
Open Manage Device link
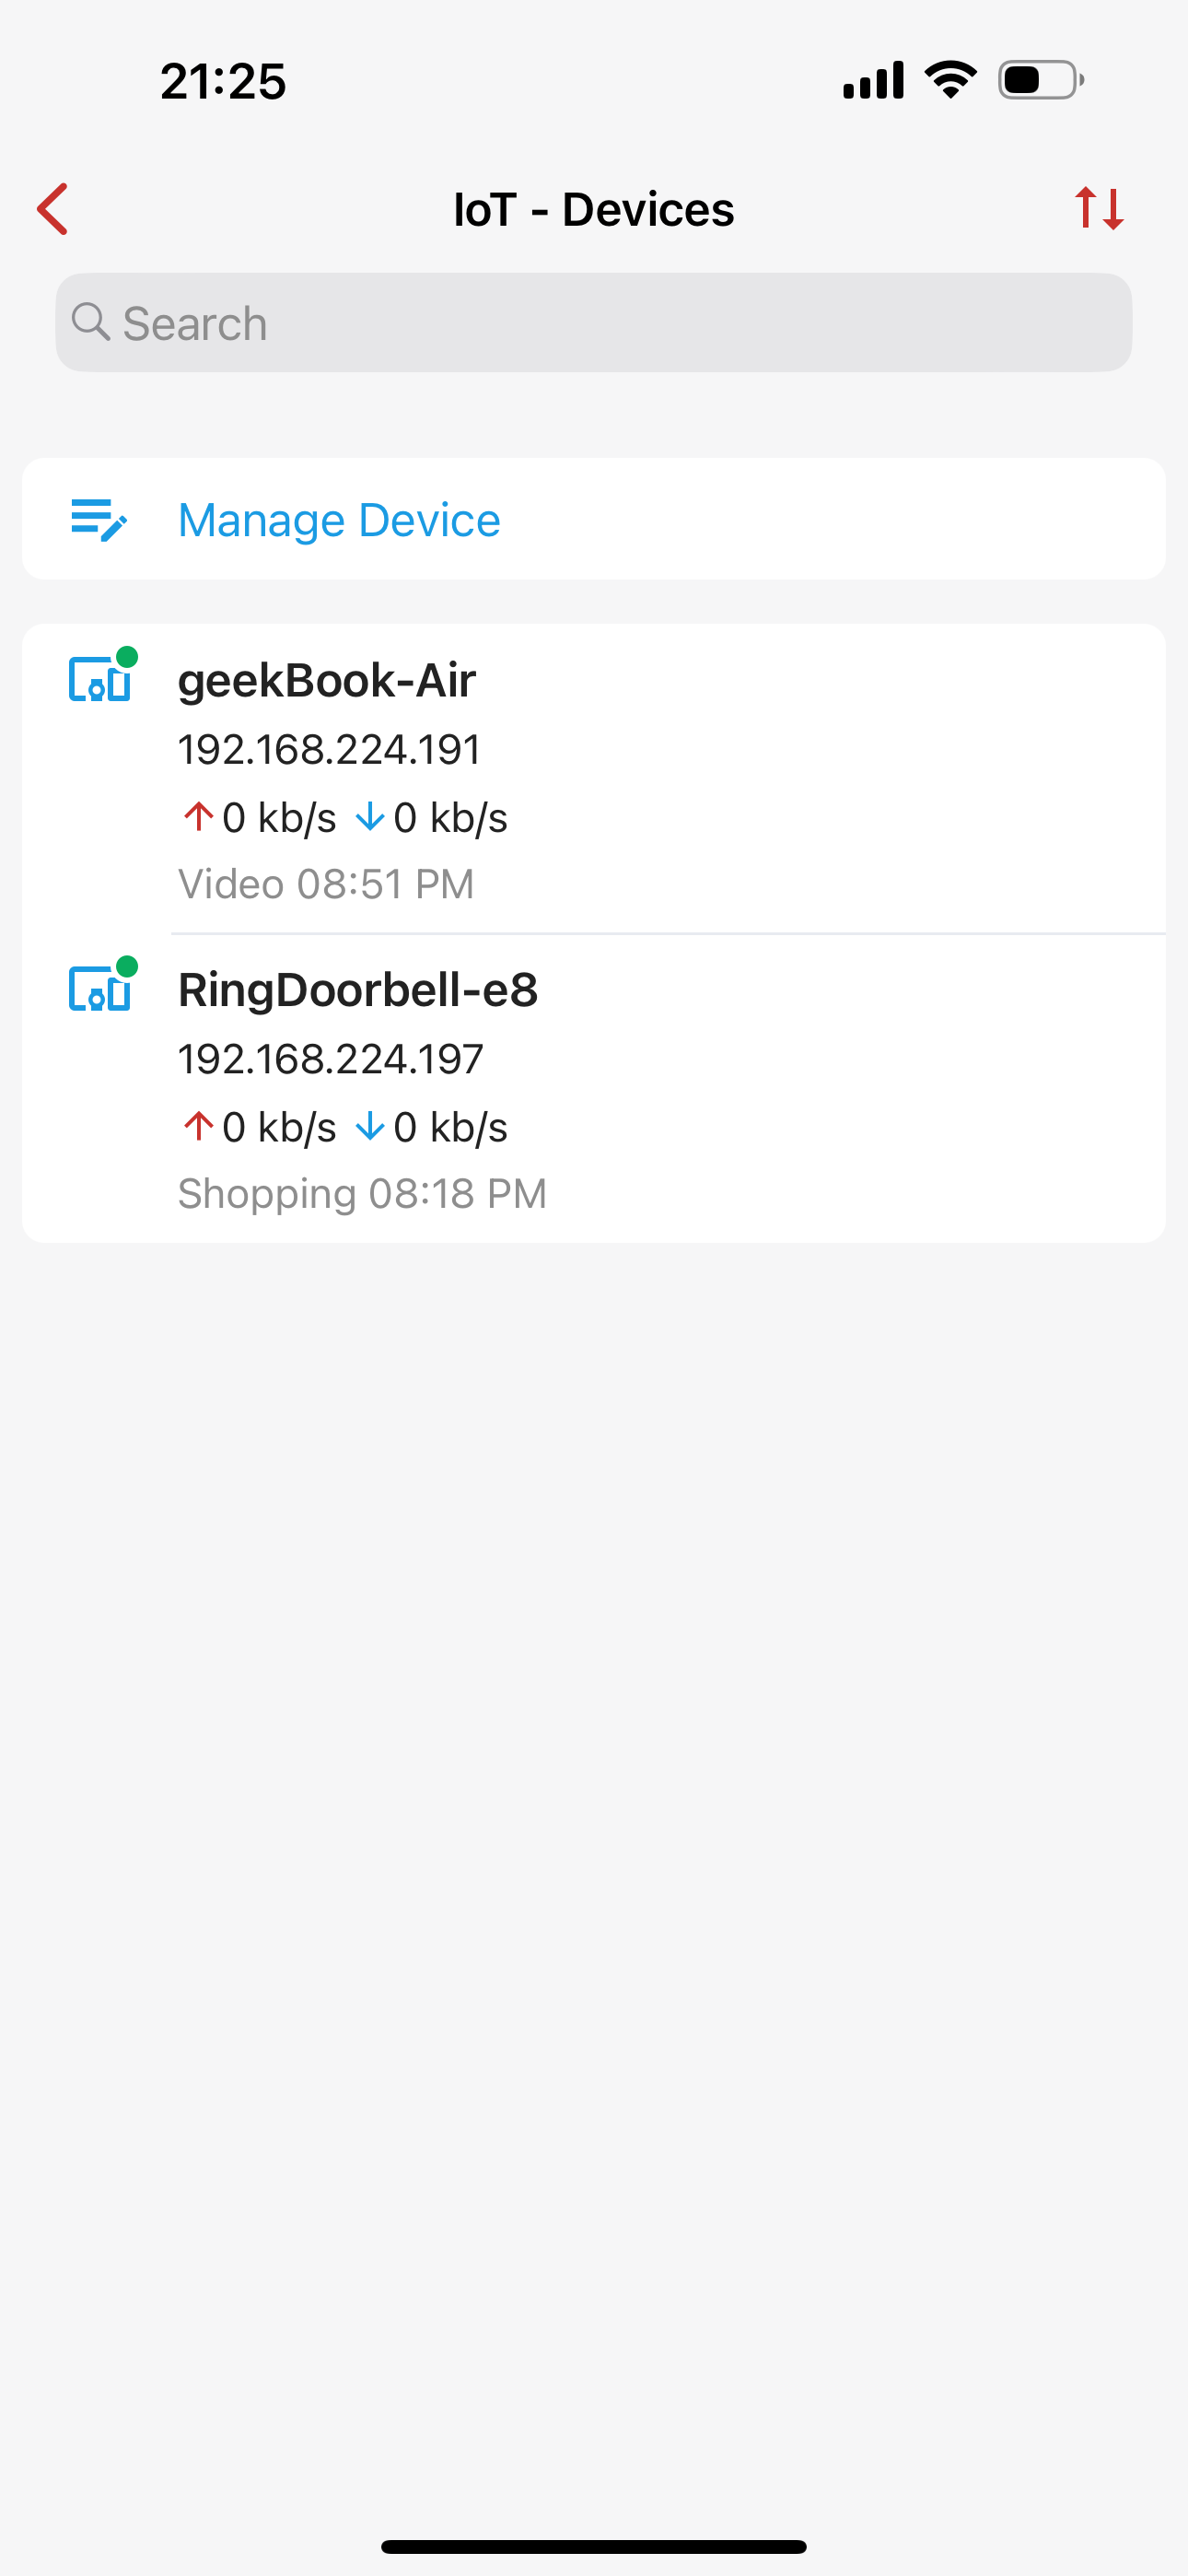pyautogui.click(x=339, y=520)
